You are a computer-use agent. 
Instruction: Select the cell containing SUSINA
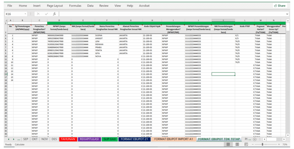(107, 35)
